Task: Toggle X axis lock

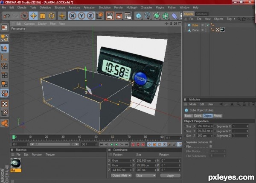Action: (73, 16)
